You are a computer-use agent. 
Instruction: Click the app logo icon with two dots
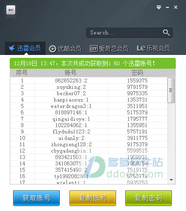pyautogui.click(x=11, y=10)
